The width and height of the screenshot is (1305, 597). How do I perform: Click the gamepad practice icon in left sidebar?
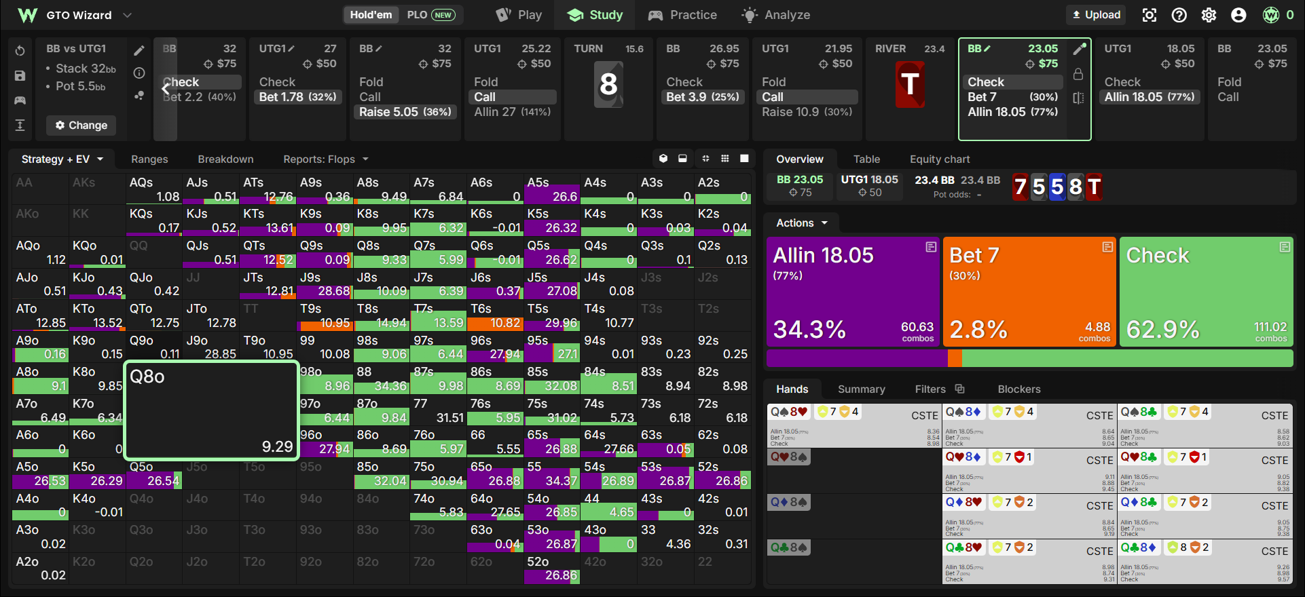[20, 100]
